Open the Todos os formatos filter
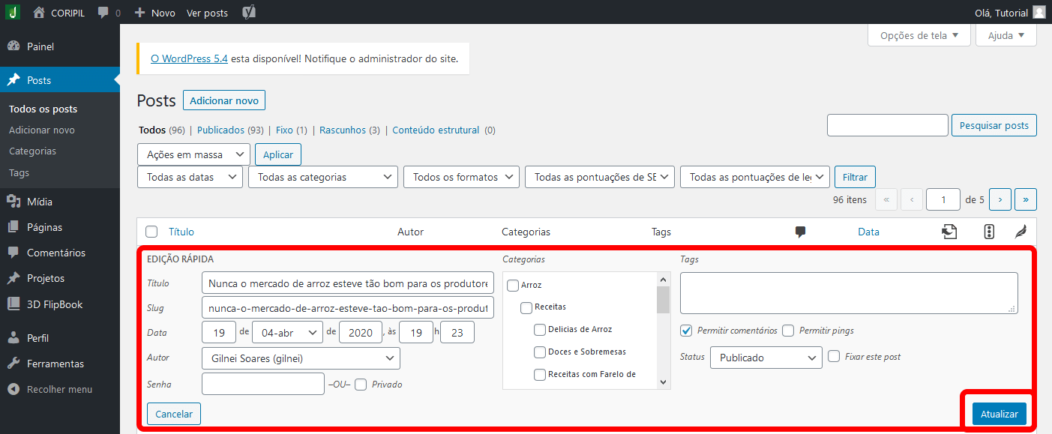 coord(461,177)
